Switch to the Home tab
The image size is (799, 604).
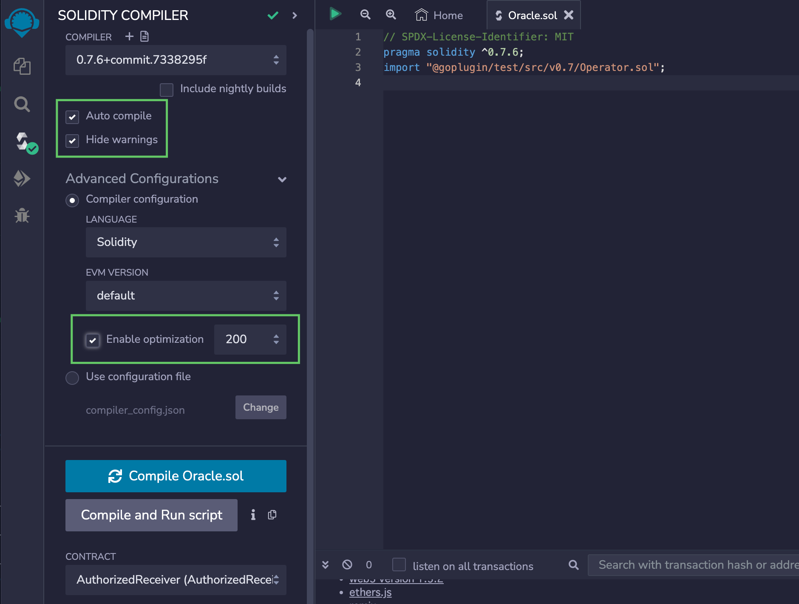point(439,15)
